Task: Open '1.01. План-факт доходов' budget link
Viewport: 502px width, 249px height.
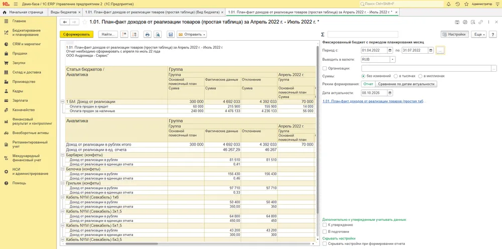Action: 374,101
